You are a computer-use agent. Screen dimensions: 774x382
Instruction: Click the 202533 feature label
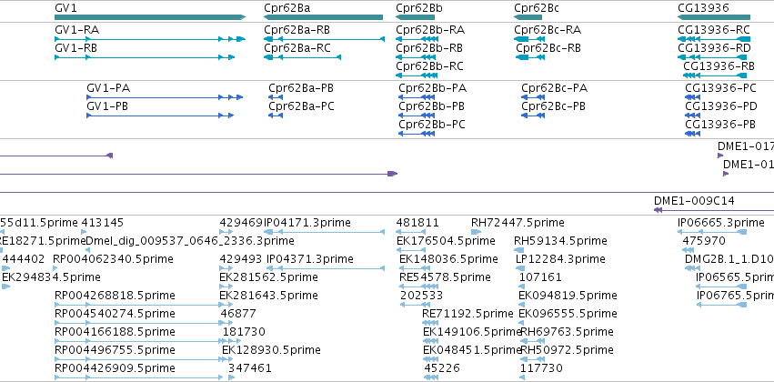pyautogui.click(x=421, y=295)
